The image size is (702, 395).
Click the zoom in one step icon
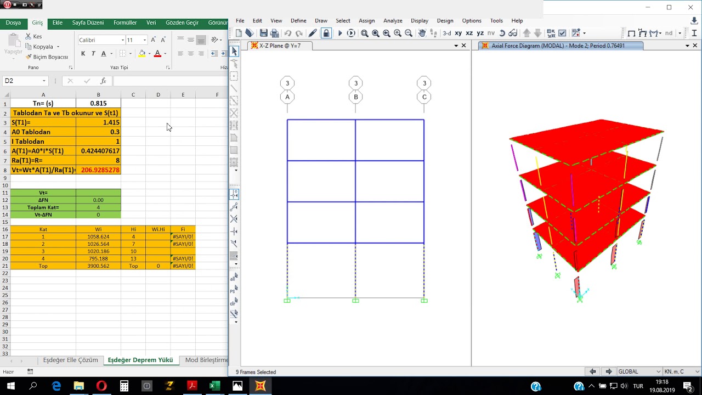(x=398, y=33)
